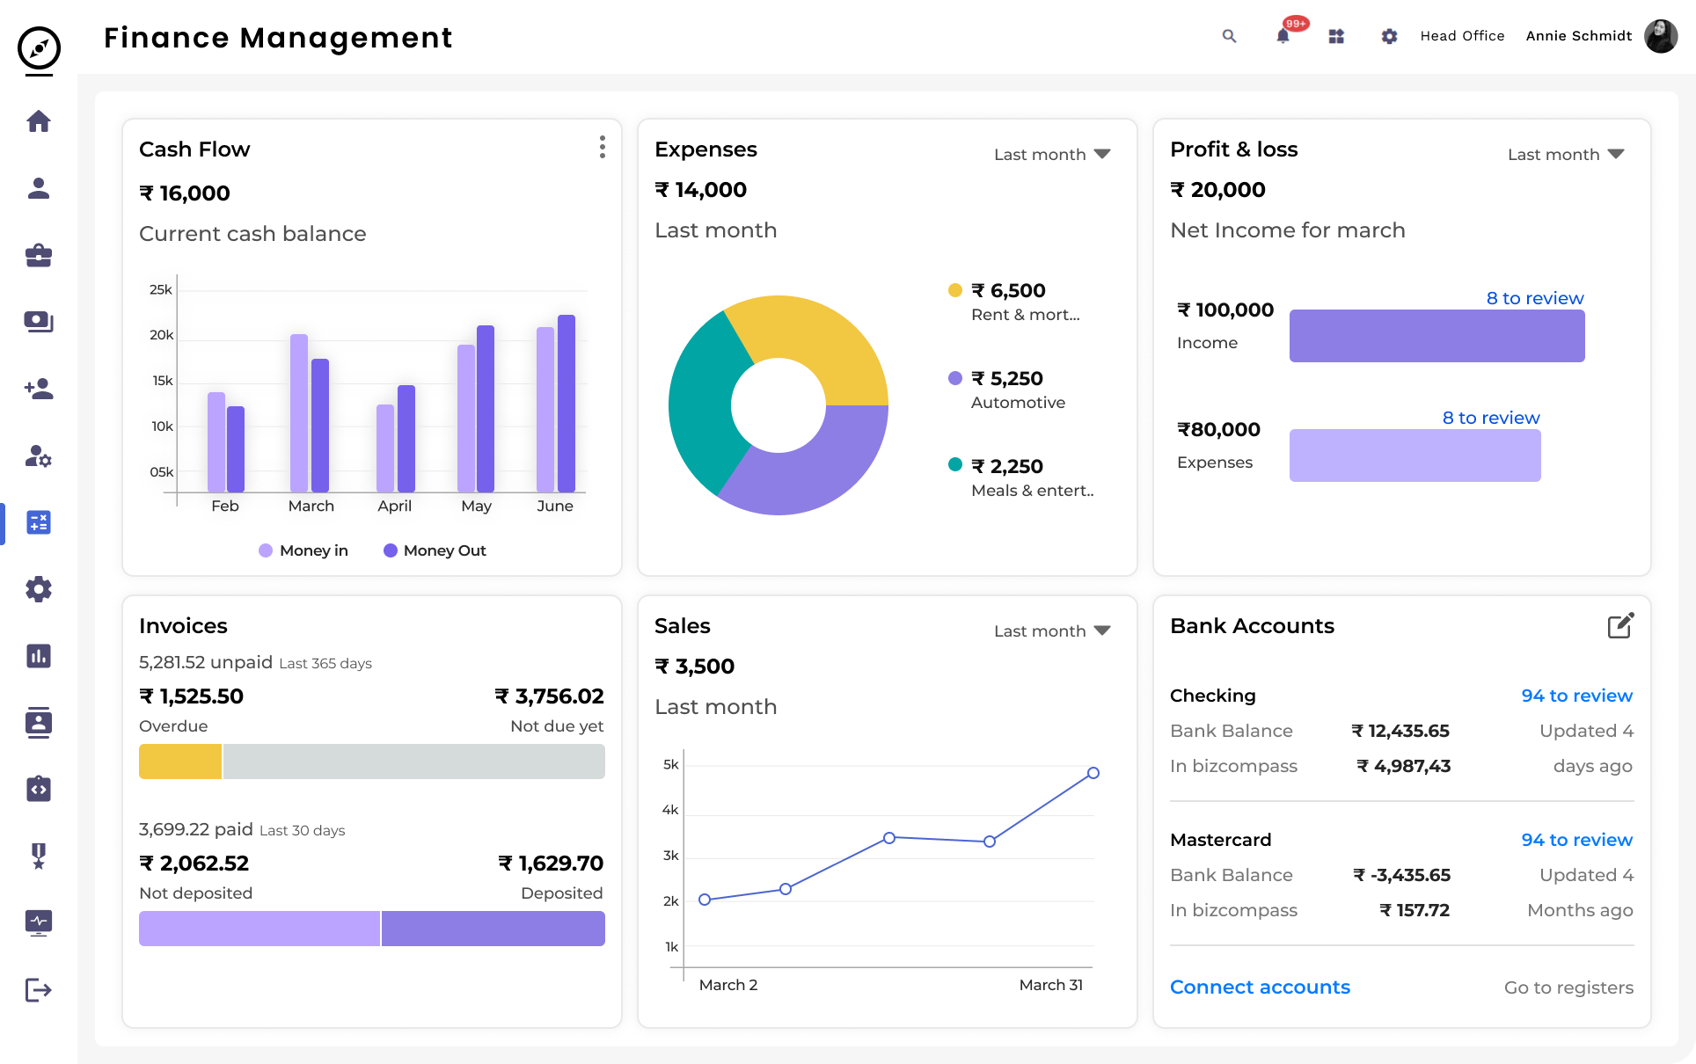The height and width of the screenshot is (1064, 1696).
Task: Open the contacts book sidebar icon
Action: click(39, 723)
